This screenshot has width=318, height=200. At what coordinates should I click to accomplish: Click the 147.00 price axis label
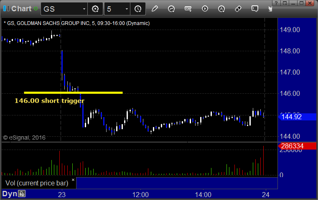point(290,72)
